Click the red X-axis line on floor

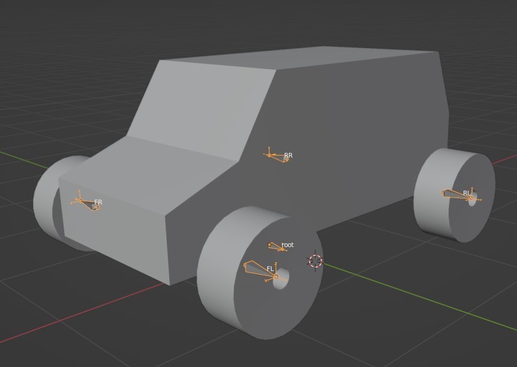(x=82, y=312)
